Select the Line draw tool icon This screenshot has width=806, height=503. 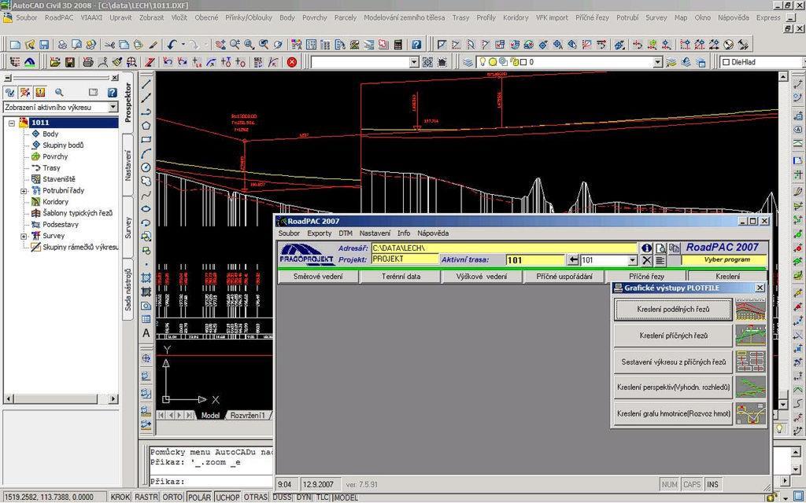coord(146,83)
